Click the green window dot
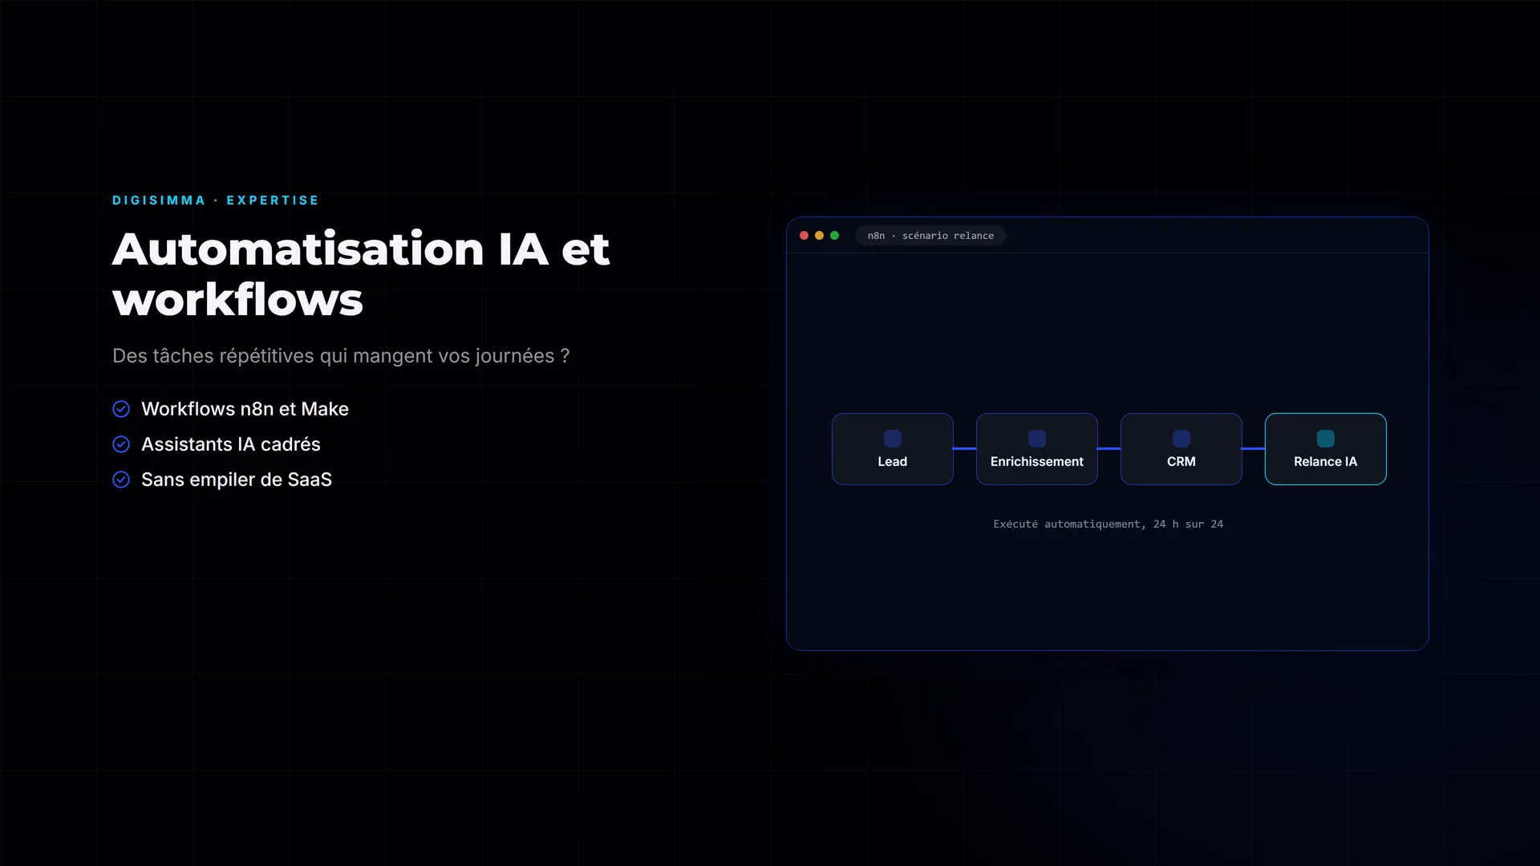The width and height of the screenshot is (1540, 866). coord(834,236)
